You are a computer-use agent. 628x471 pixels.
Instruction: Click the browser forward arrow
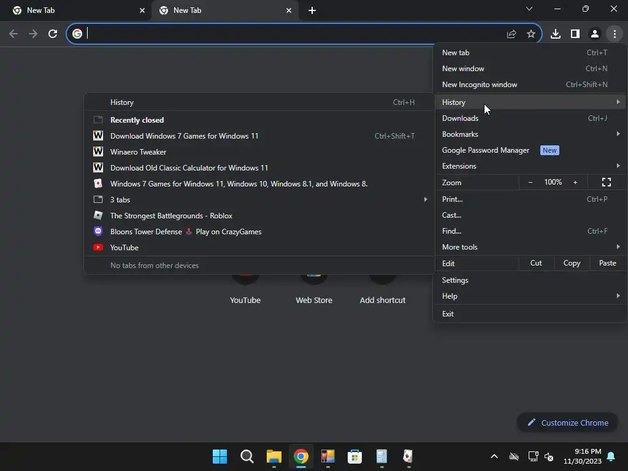pos(33,34)
